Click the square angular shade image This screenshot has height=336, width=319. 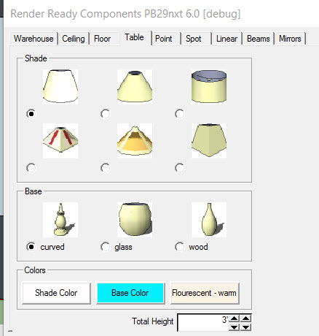pyautogui.click(x=209, y=140)
